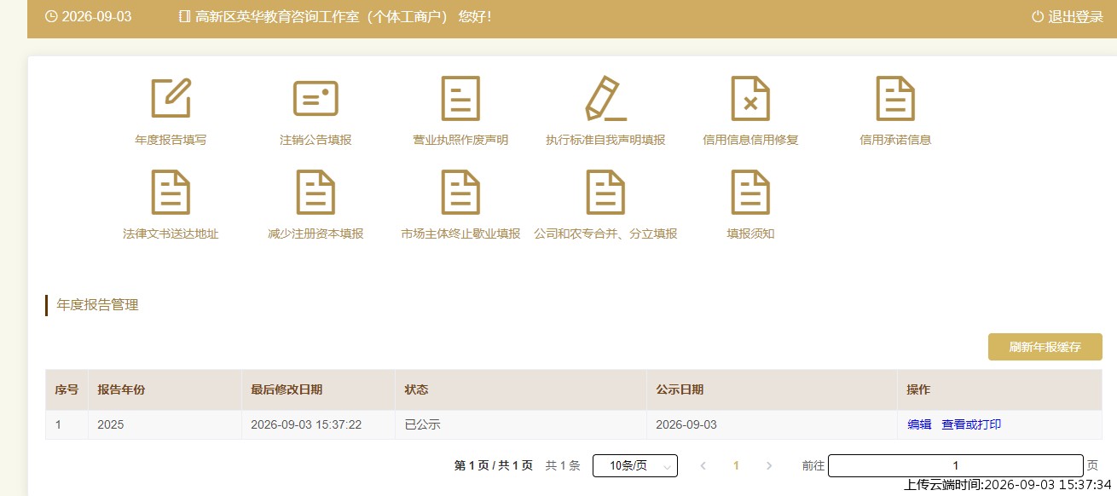
Task: Click the power icon beside 退出登录
Action: (1038, 16)
